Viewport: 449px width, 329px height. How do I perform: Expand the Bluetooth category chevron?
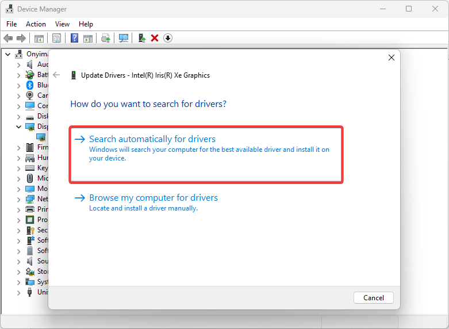[18, 86]
